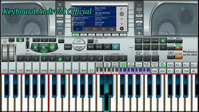Trigger PAD A
This screenshot has height=112, width=199.
pos(138,47)
